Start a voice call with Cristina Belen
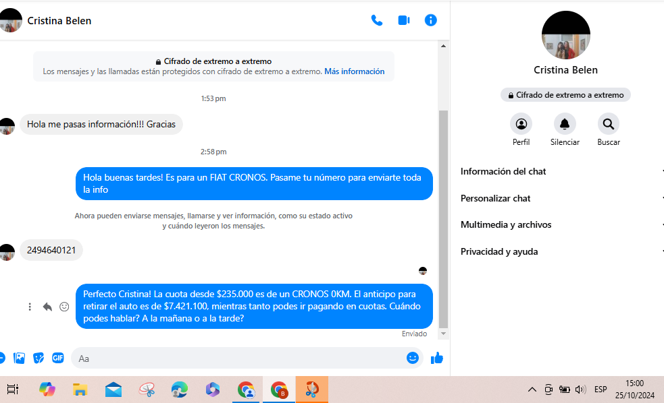The image size is (664, 403). [x=376, y=20]
